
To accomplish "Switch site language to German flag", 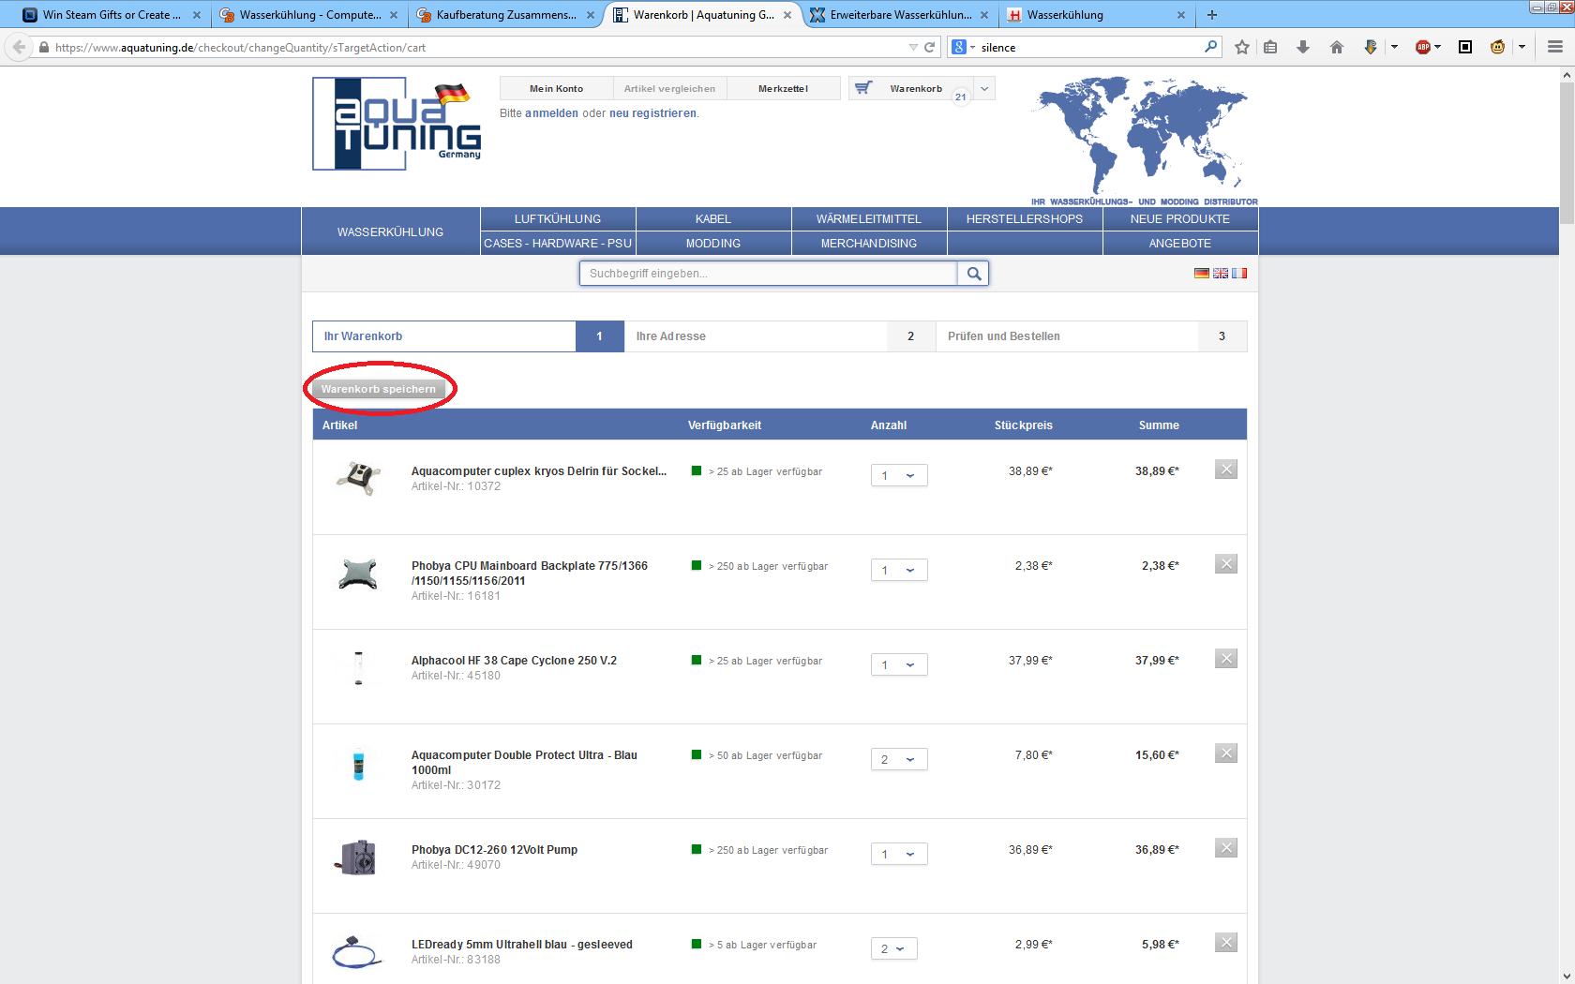I will pyautogui.click(x=1201, y=274).
